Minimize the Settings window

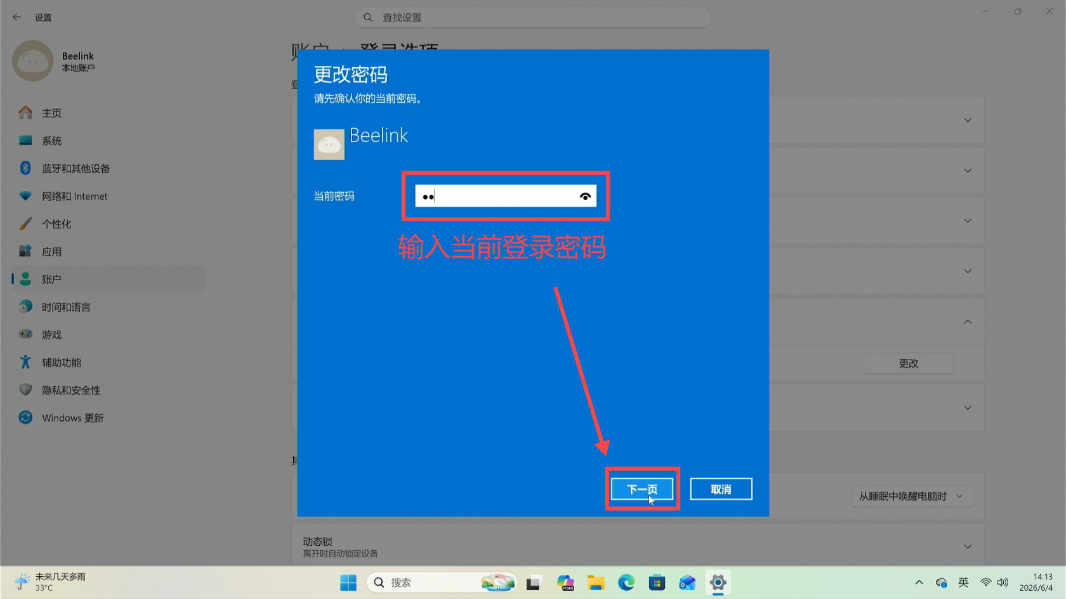click(985, 11)
